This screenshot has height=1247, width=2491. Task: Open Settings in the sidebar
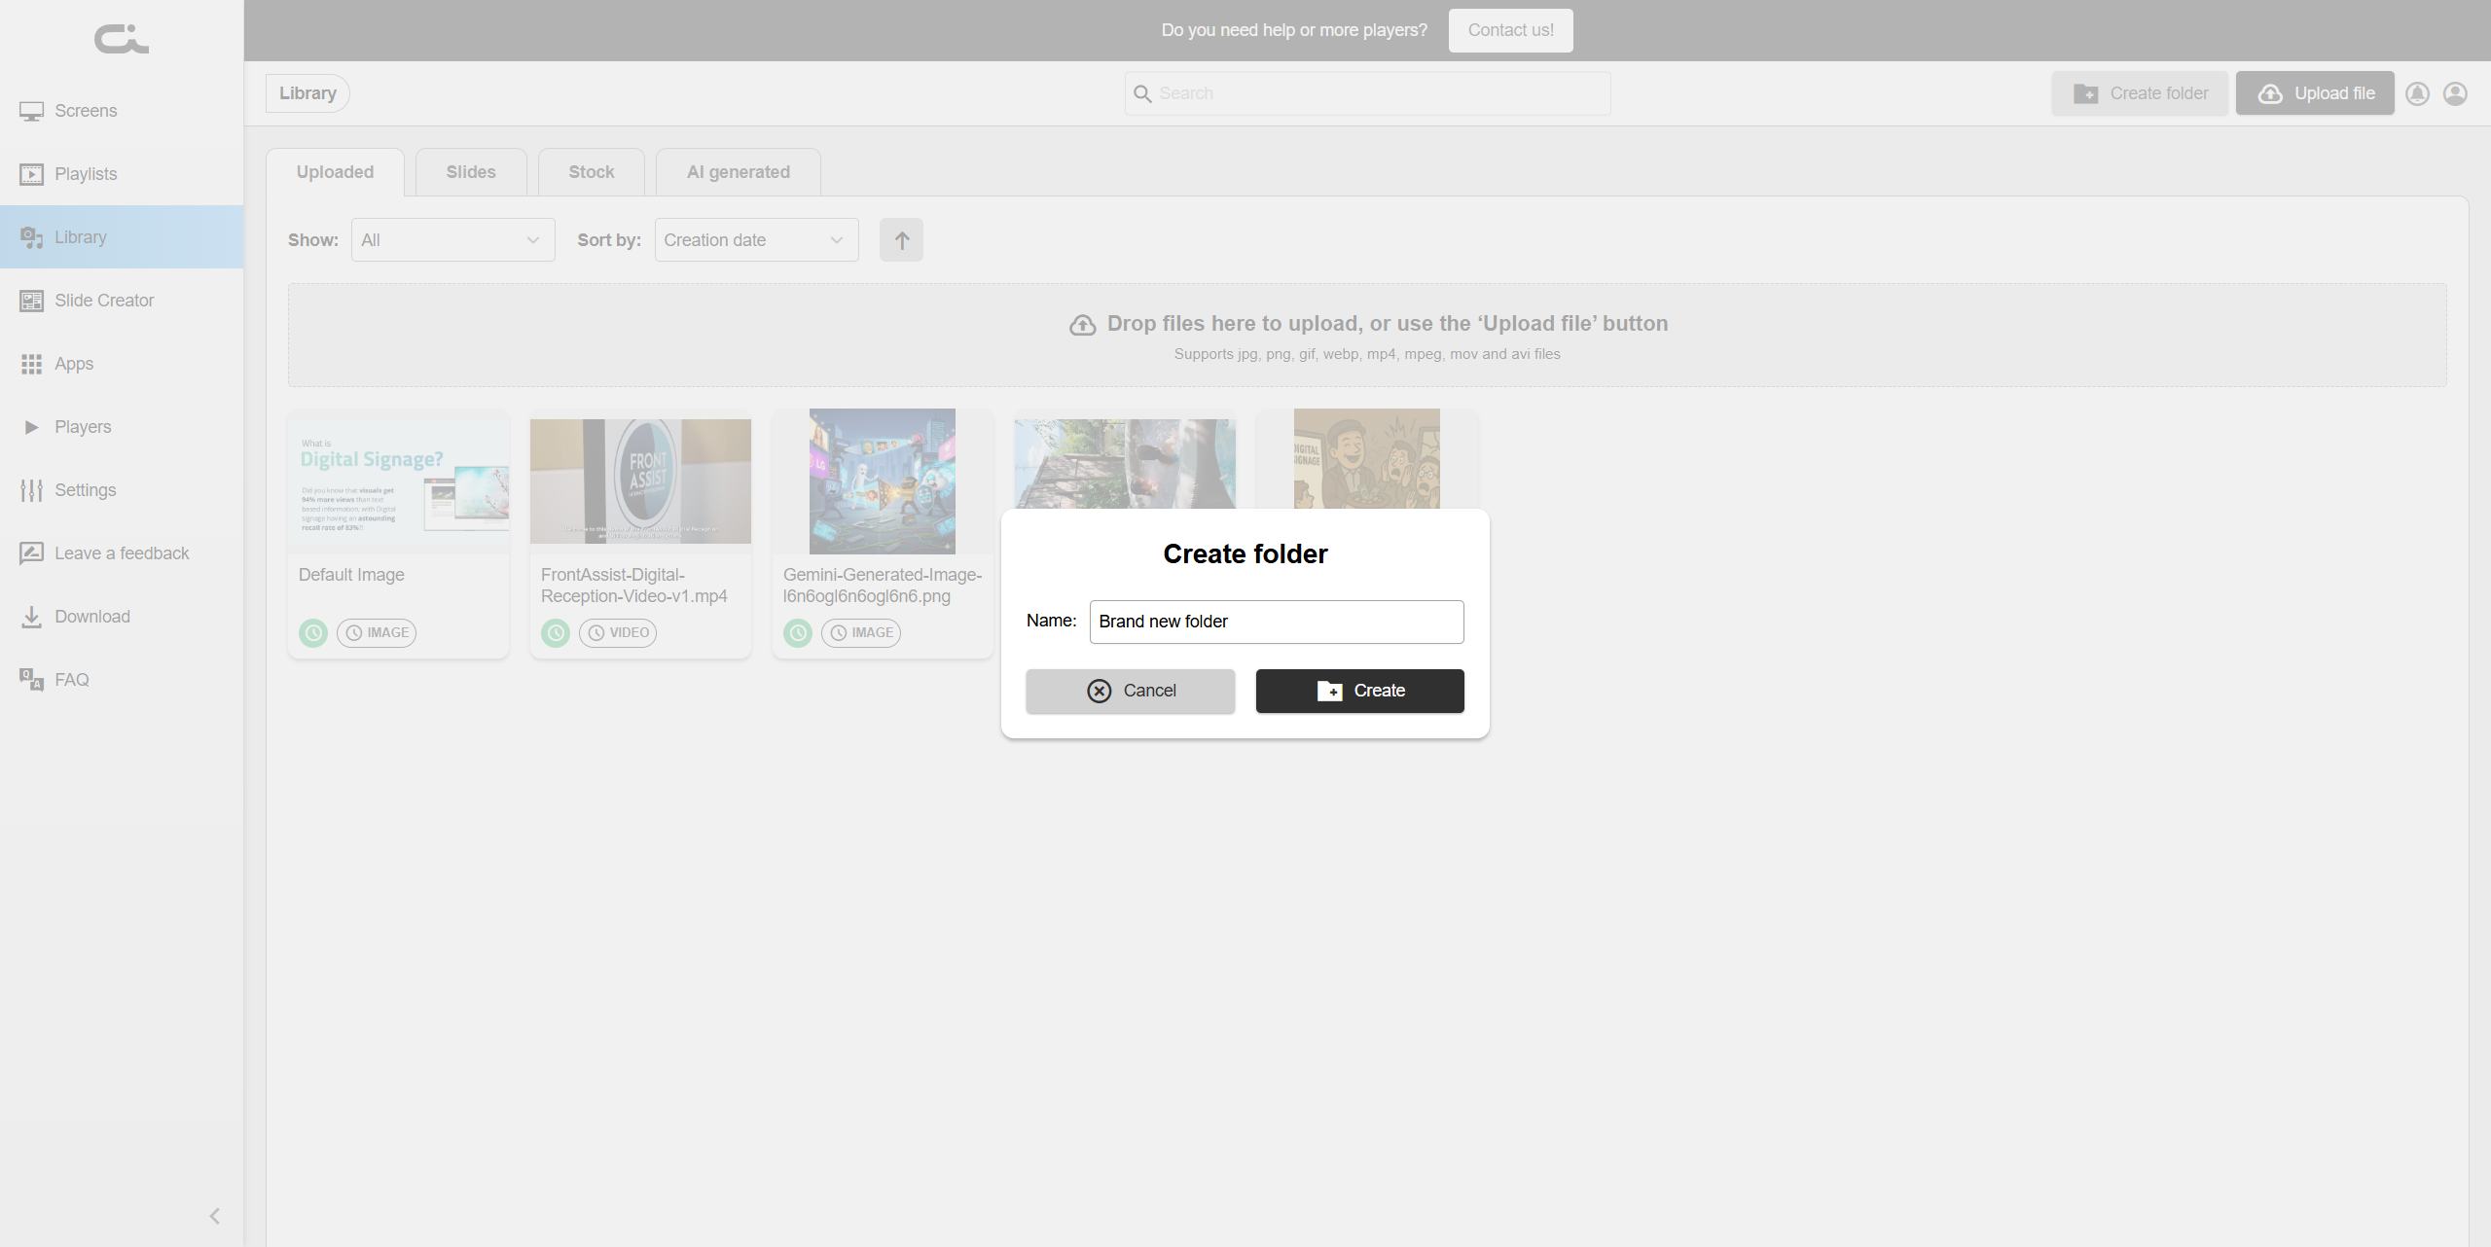pos(85,490)
